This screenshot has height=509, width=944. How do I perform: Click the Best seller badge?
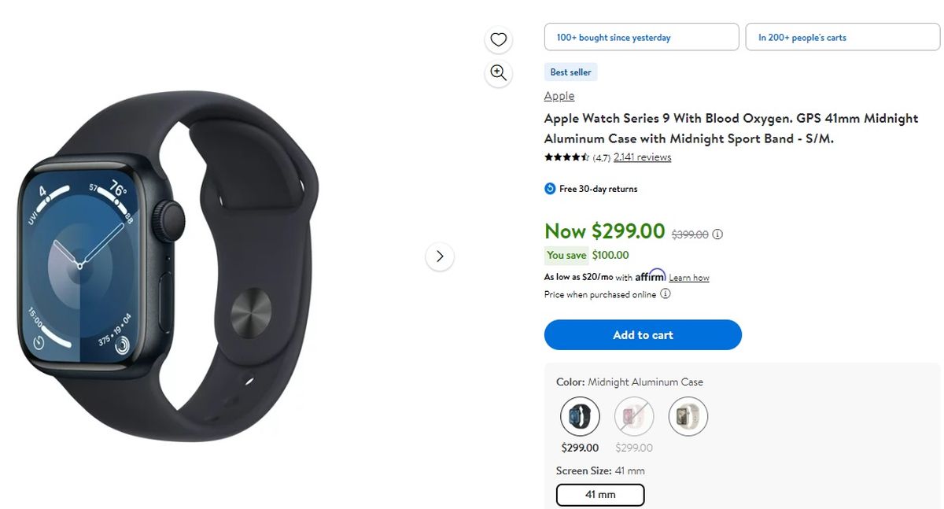pyautogui.click(x=570, y=72)
